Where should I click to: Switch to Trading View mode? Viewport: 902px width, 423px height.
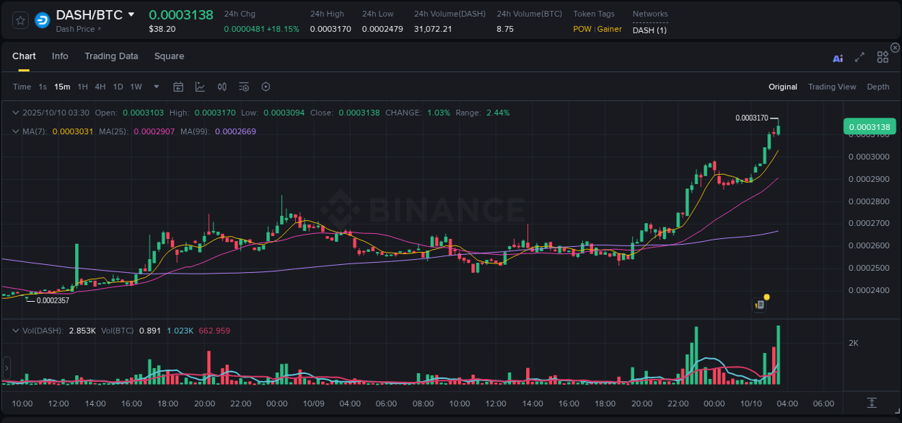pyautogui.click(x=832, y=87)
